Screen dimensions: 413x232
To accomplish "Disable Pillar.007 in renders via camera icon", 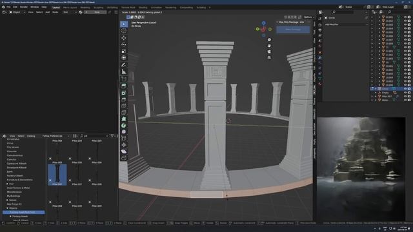I will click(x=409, y=96).
